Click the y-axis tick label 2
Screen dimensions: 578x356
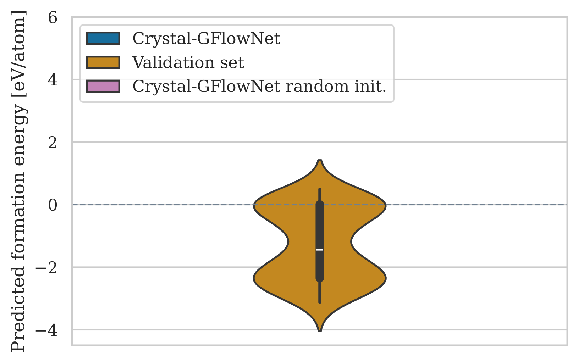click(x=53, y=142)
